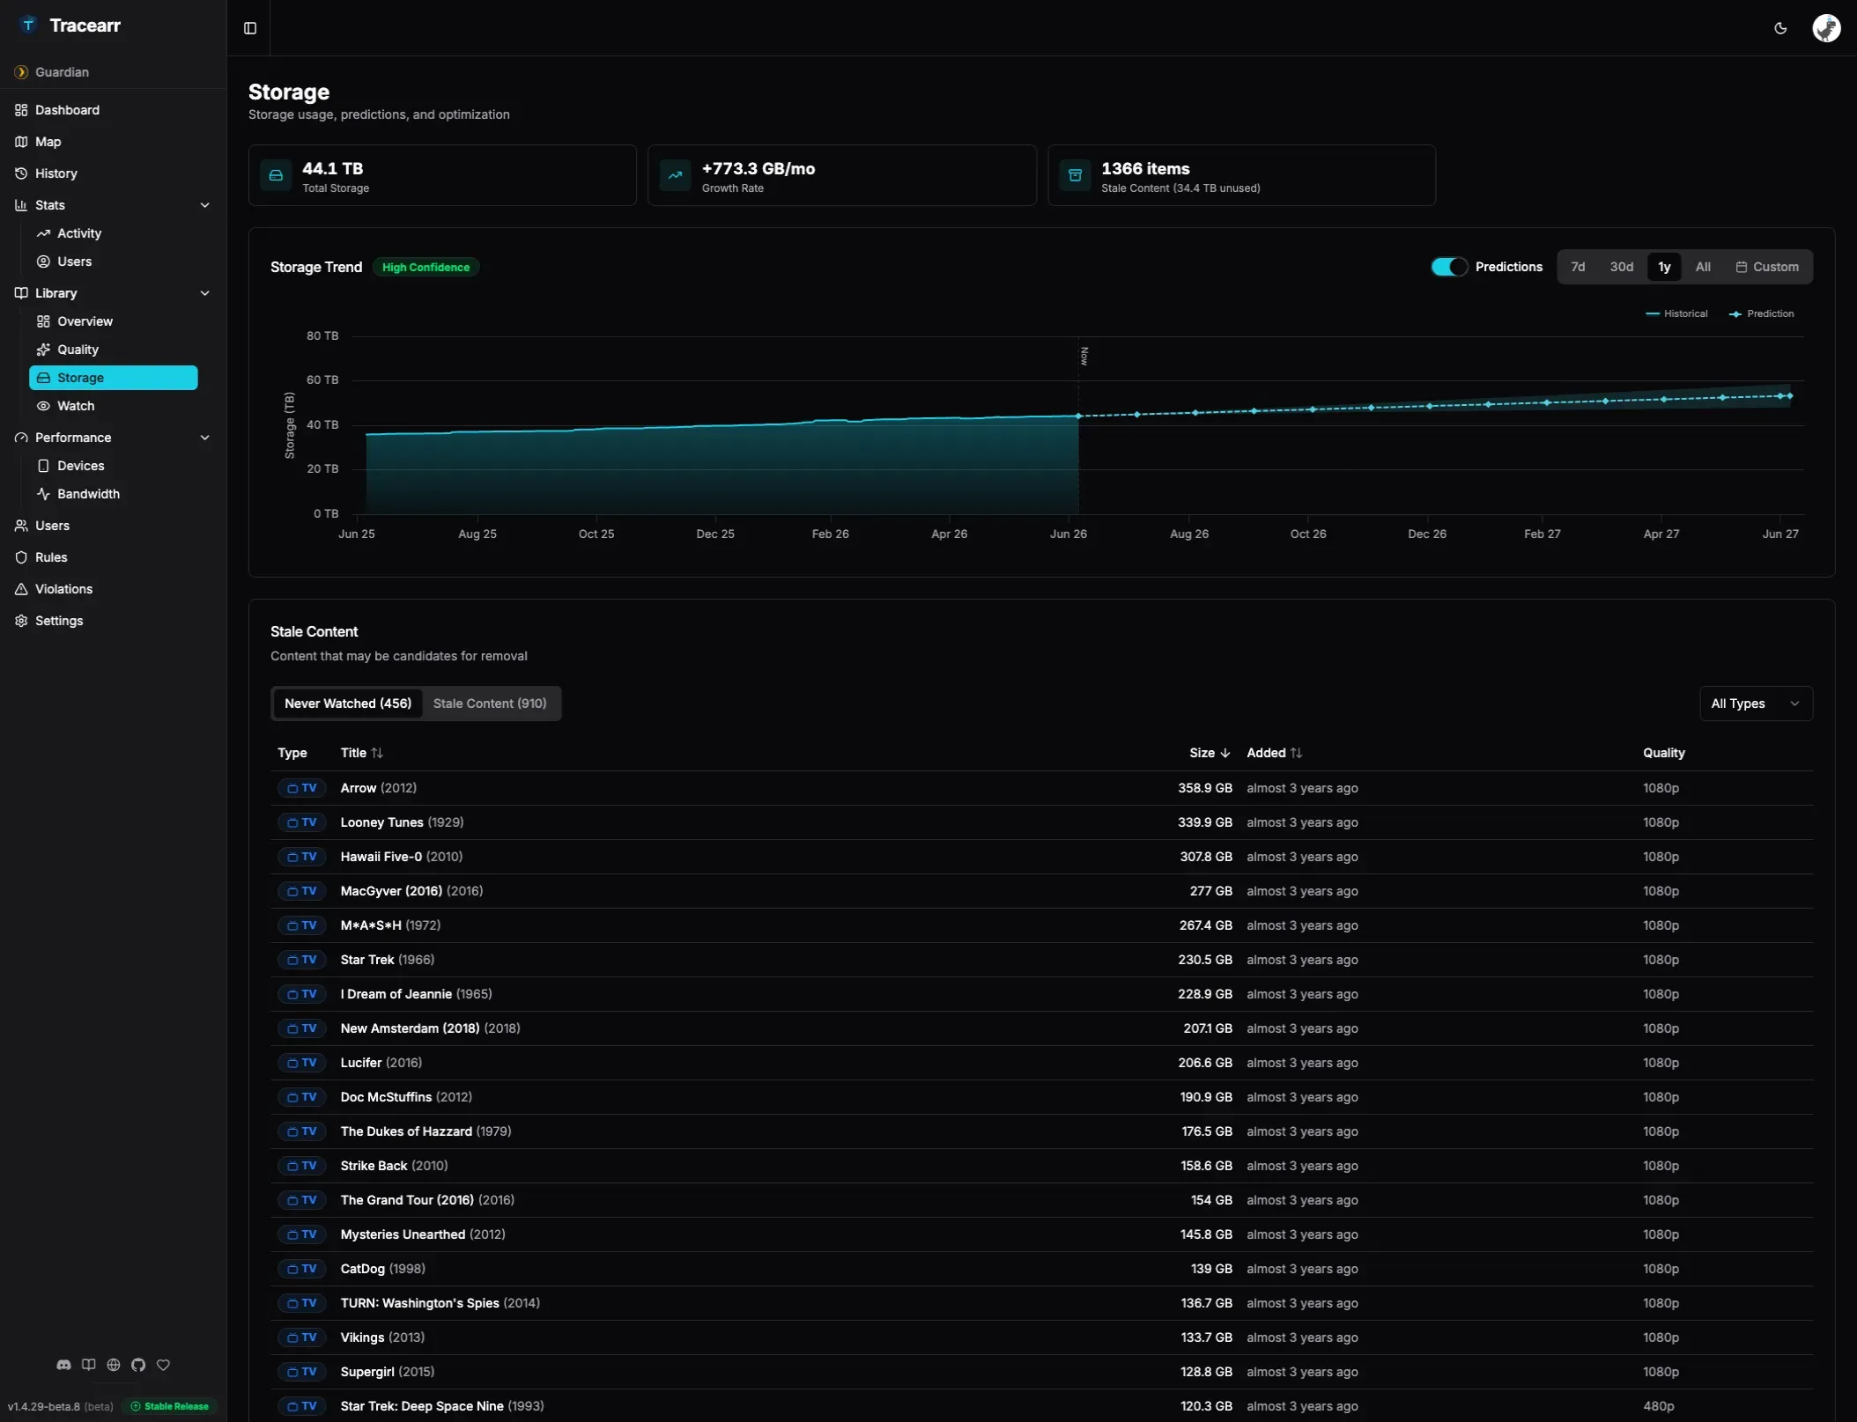This screenshot has width=1857, height=1422.
Task: Open Library Overview page
Action: pos(113,321)
